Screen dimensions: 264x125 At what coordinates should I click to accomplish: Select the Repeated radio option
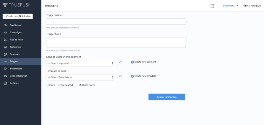point(60,85)
